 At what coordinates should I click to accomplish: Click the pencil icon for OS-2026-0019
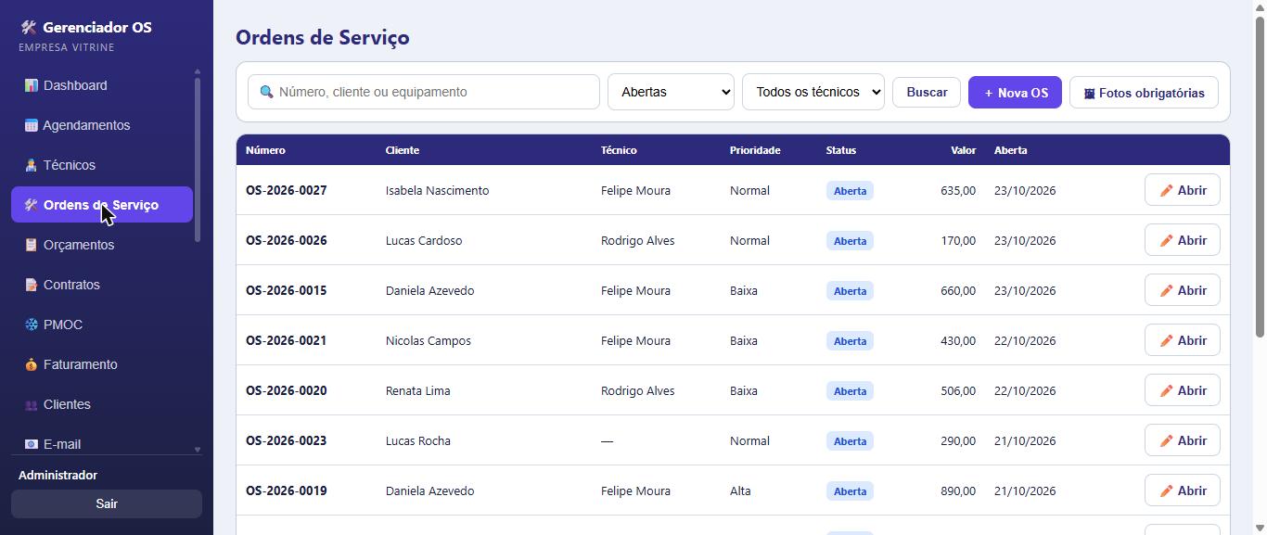[x=1166, y=490]
